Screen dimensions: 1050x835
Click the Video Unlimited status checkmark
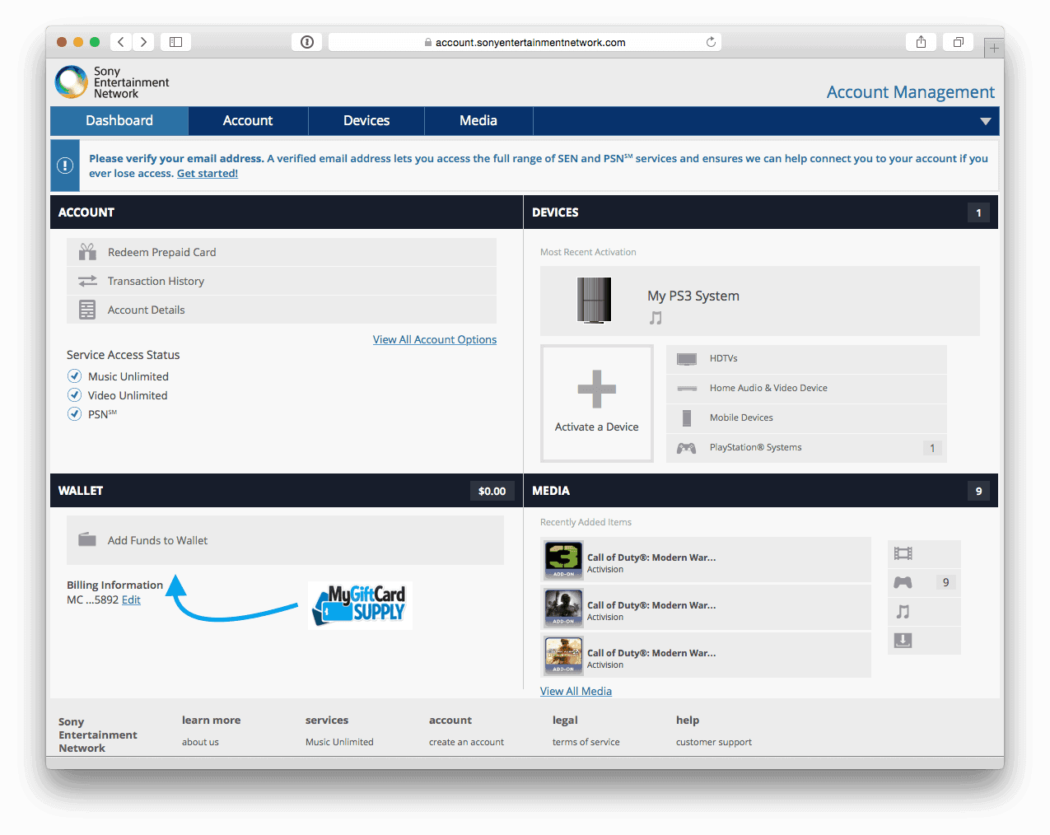click(74, 394)
